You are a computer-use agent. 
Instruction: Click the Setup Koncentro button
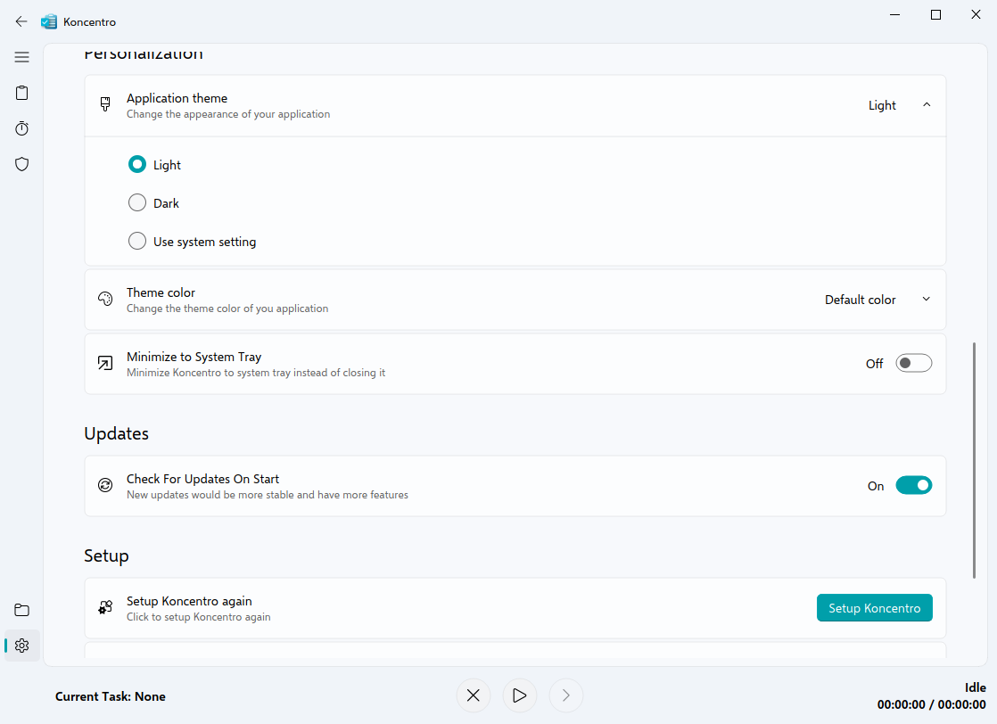(874, 608)
